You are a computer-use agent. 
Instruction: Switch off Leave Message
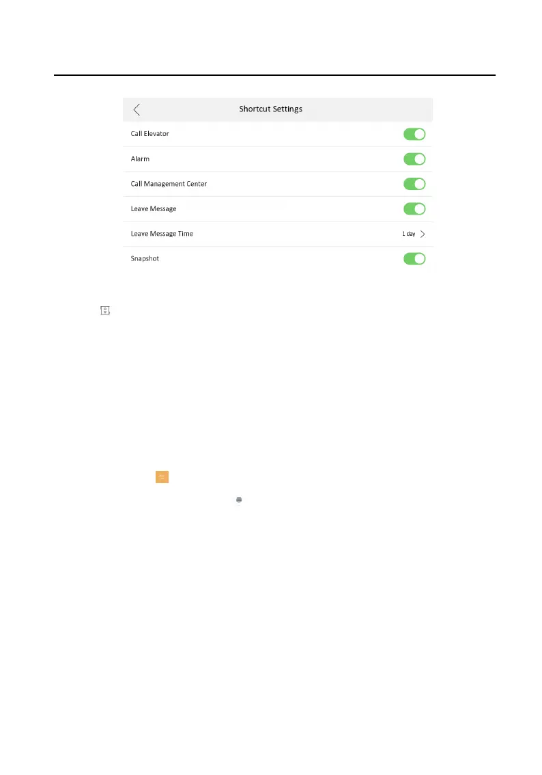[x=414, y=208]
